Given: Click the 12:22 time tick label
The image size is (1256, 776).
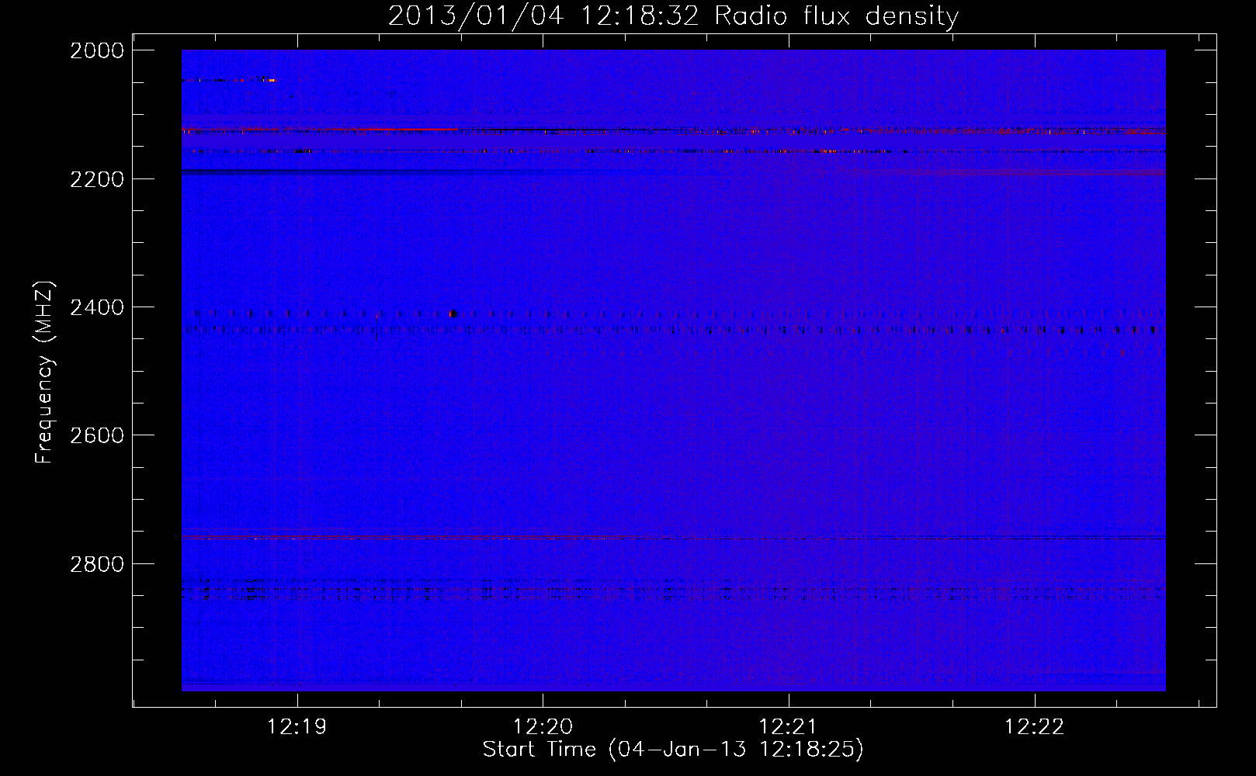Looking at the screenshot, I should click(1034, 726).
